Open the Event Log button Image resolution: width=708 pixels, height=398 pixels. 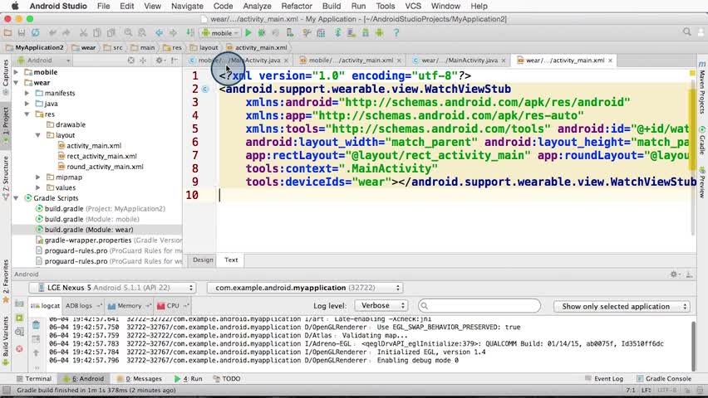[603, 379]
